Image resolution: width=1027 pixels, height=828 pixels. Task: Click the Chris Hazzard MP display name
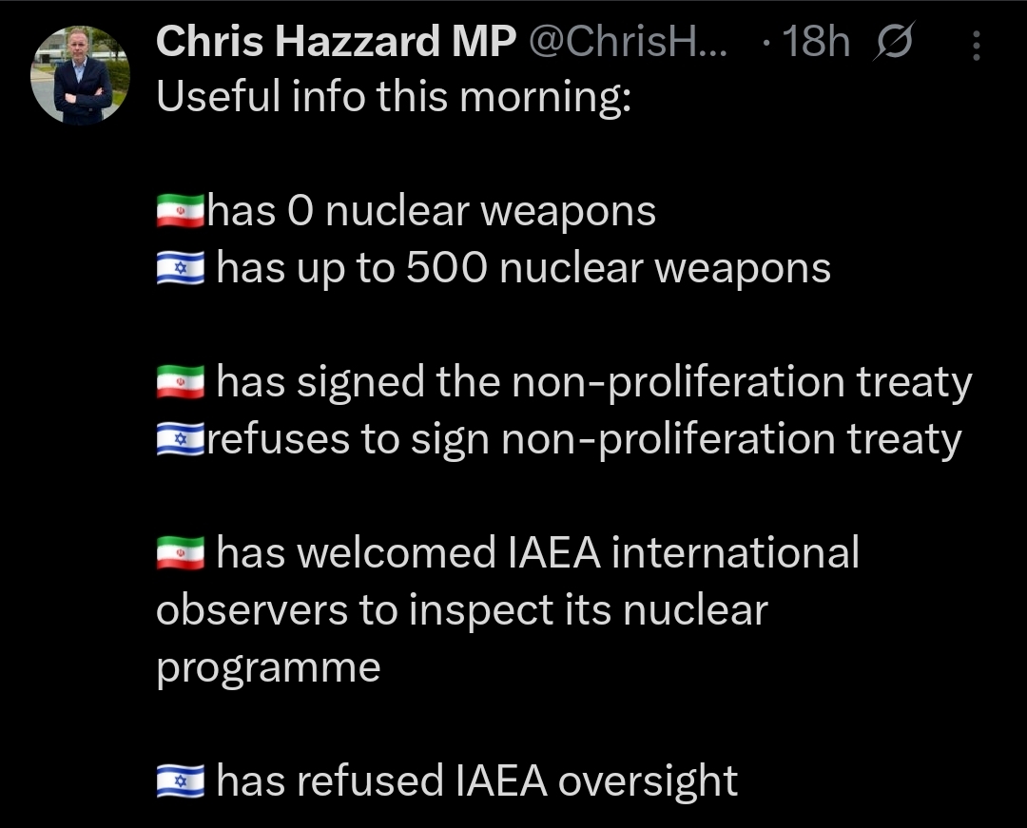click(x=336, y=41)
